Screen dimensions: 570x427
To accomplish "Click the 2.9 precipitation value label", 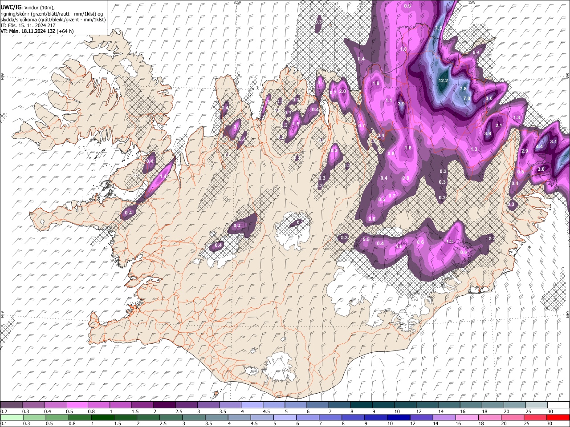I will coord(524,151).
